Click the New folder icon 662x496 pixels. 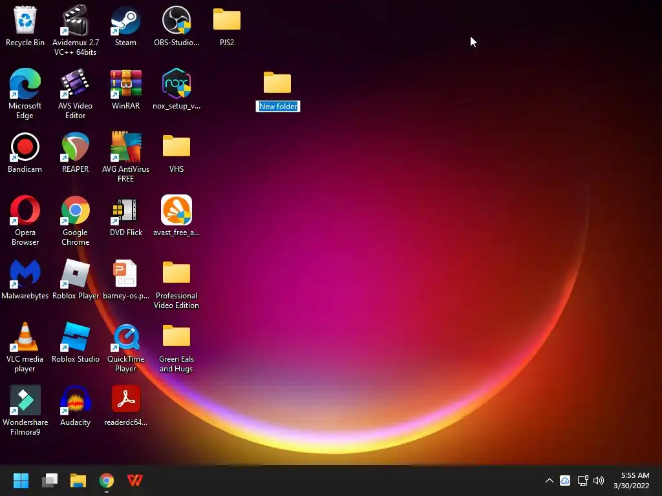[x=277, y=82]
